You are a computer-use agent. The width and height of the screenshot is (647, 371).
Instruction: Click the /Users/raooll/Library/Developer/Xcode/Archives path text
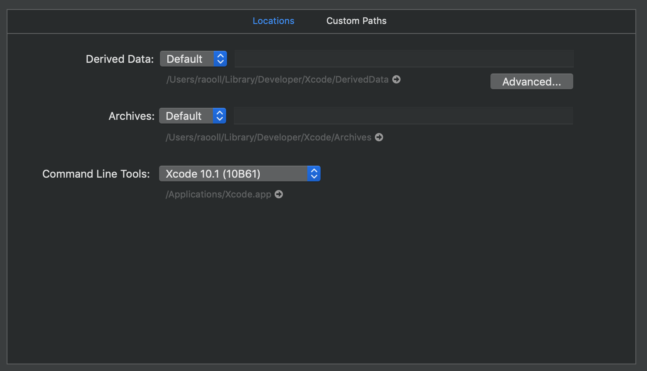[x=268, y=137]
